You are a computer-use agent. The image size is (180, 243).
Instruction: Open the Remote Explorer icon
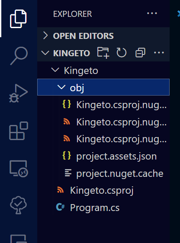click(19, 169)
